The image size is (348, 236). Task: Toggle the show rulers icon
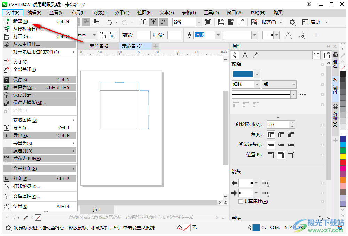[x=221, y=22]
